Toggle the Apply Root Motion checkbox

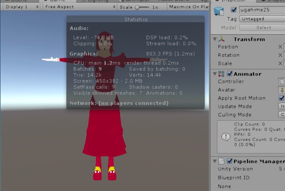click(282, 98)
